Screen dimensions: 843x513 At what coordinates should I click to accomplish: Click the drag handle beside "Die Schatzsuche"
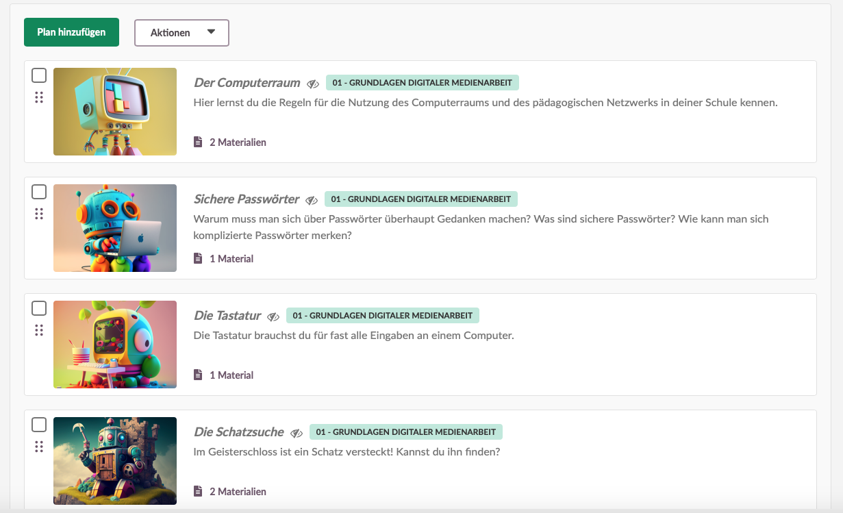click(39, 447)
